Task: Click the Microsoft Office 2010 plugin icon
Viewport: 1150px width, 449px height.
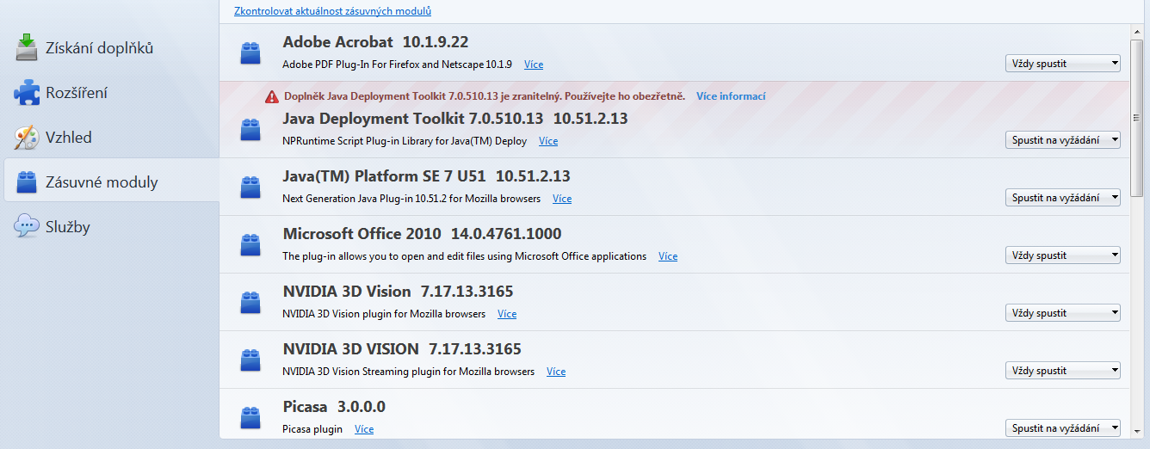Action: pyautogui.click(x=250, y=245)
